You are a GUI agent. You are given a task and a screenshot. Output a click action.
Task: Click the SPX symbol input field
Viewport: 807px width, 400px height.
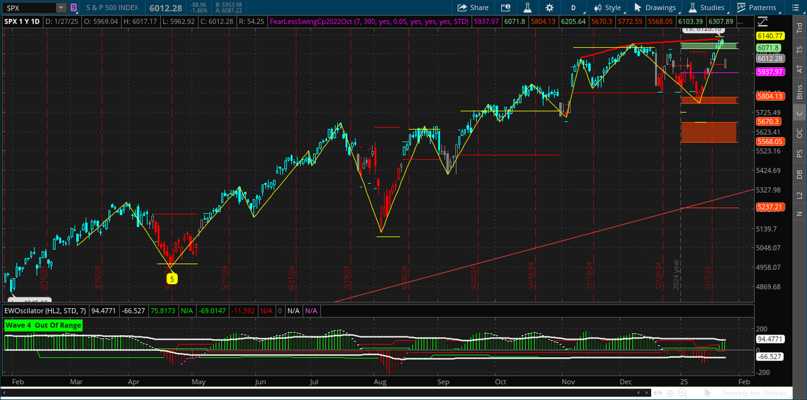click(x=30, y=7)
